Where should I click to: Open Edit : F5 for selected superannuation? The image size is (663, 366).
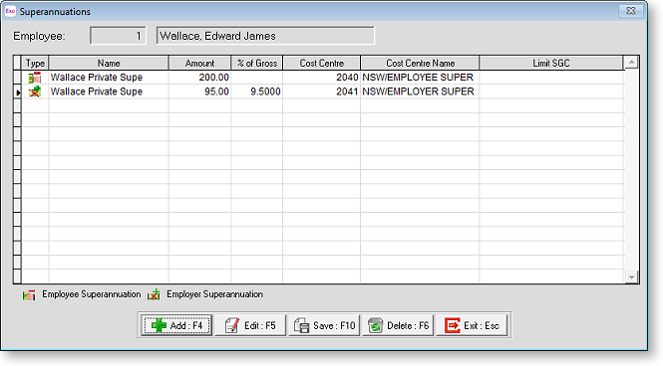point(250,325)
